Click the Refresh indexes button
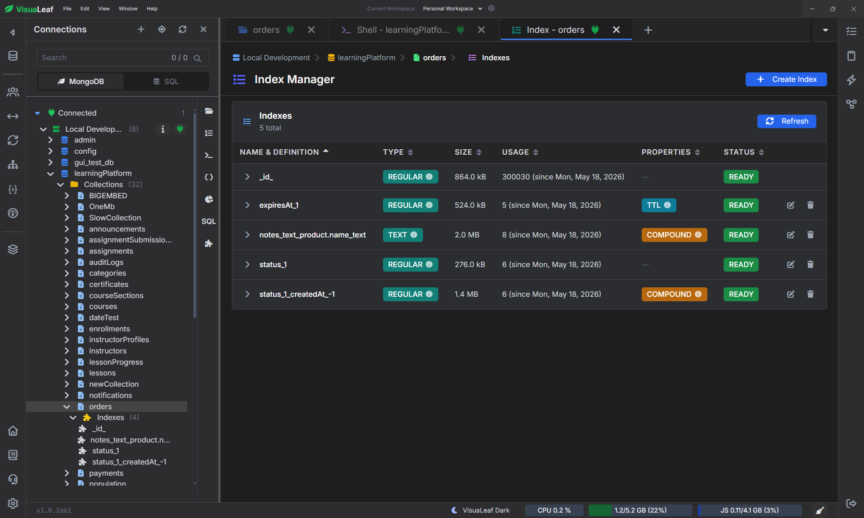This screenshot has width=864, height=518. coord(787,121)
